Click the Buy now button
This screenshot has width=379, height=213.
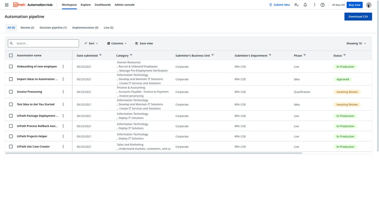[x=354, y=5]
